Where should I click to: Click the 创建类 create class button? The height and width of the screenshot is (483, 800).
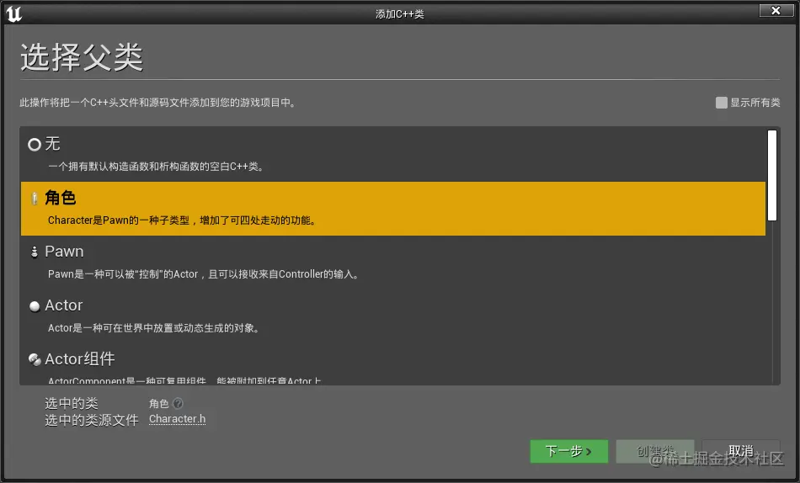click(x=655, y=451)
